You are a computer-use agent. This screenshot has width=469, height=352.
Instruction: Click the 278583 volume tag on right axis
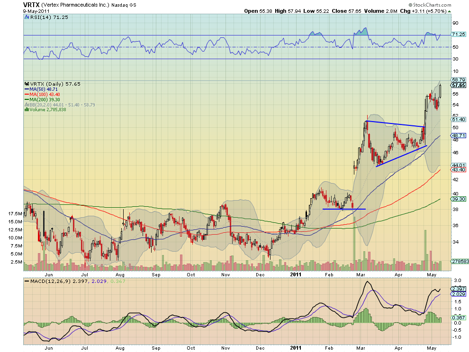(460, 261)
